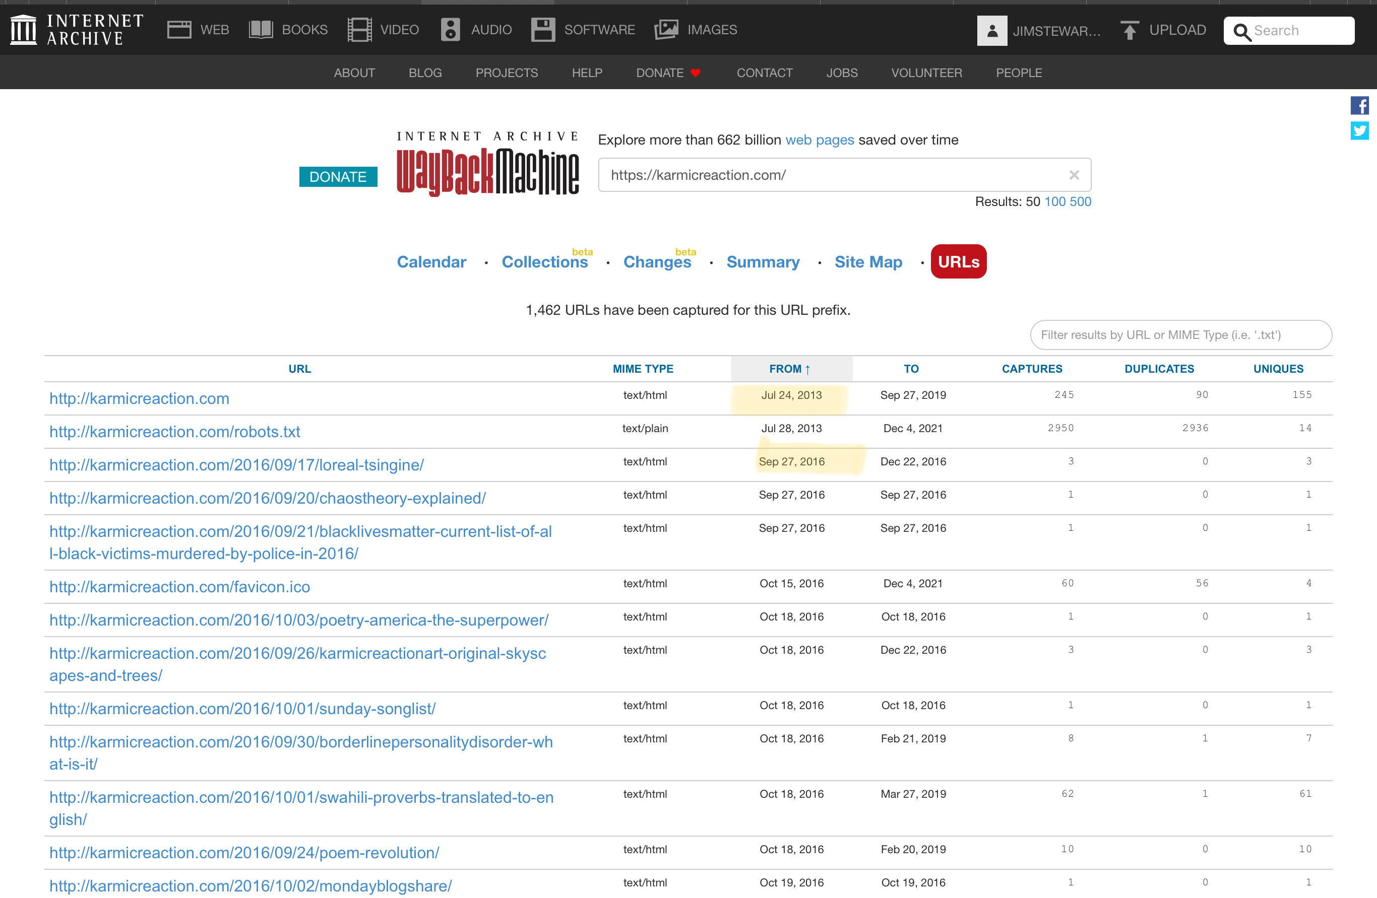Open the skyscapes-and-trees URL link
The width and height of the screenshot is (1377, 898).
pos(297,664)
